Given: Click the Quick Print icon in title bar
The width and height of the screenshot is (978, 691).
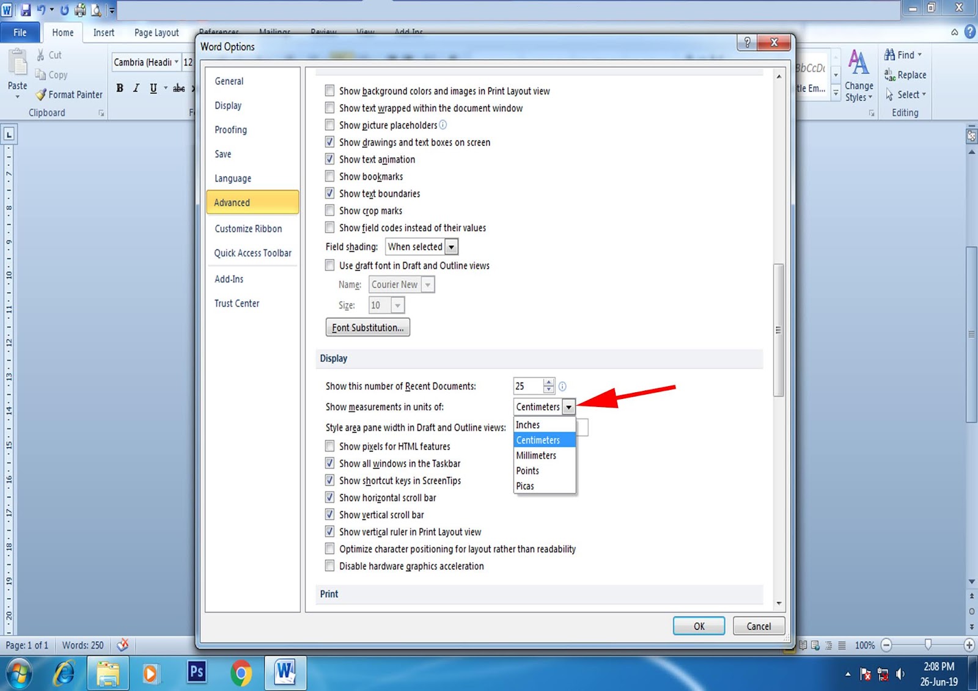Looking at the screenshot, I should click(x=80, y=10).
